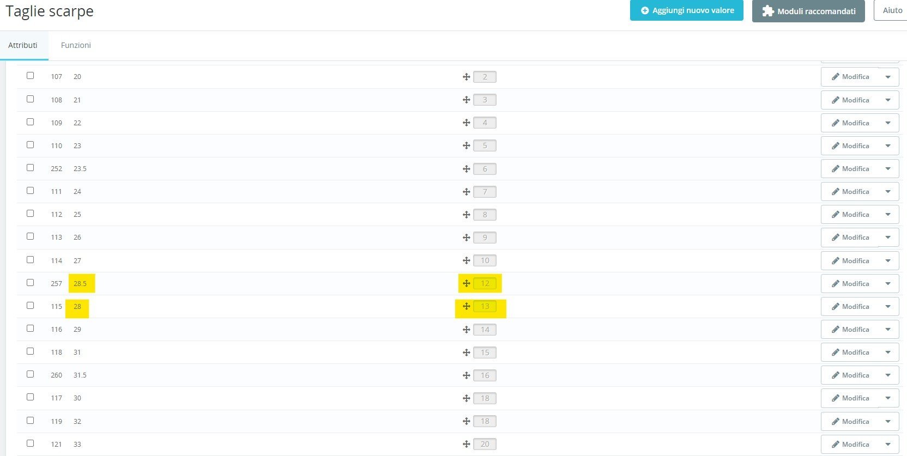Image resolution: width=907 pixels, height=456 pixels.
Task: Tick the checkbox for row ID 107
Action: [30, 76]
